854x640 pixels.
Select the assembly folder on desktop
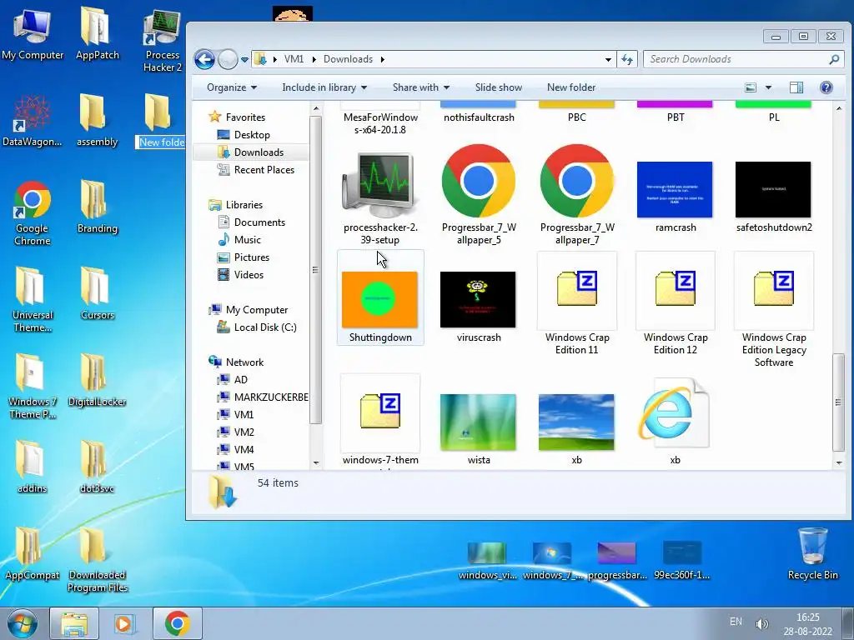click(97, 120)
